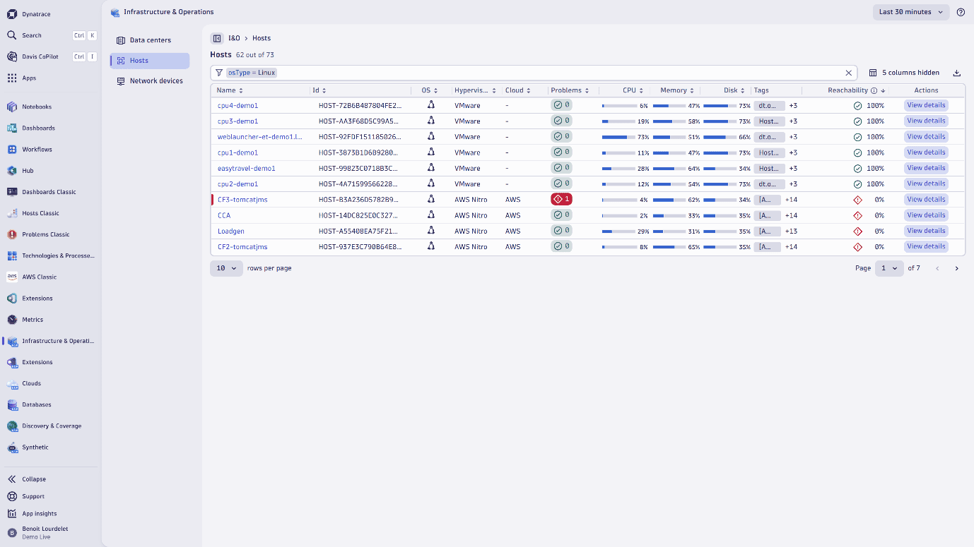
Task: Open the Synthetic app icon
Action: coord(12,447)
